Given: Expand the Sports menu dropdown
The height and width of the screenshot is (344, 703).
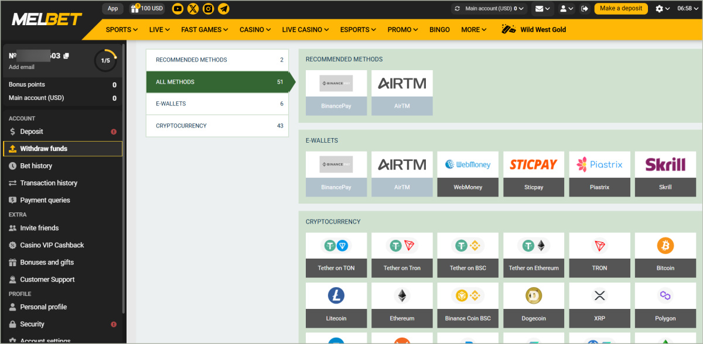Looking at the screenshot, I should coord(121,29).
